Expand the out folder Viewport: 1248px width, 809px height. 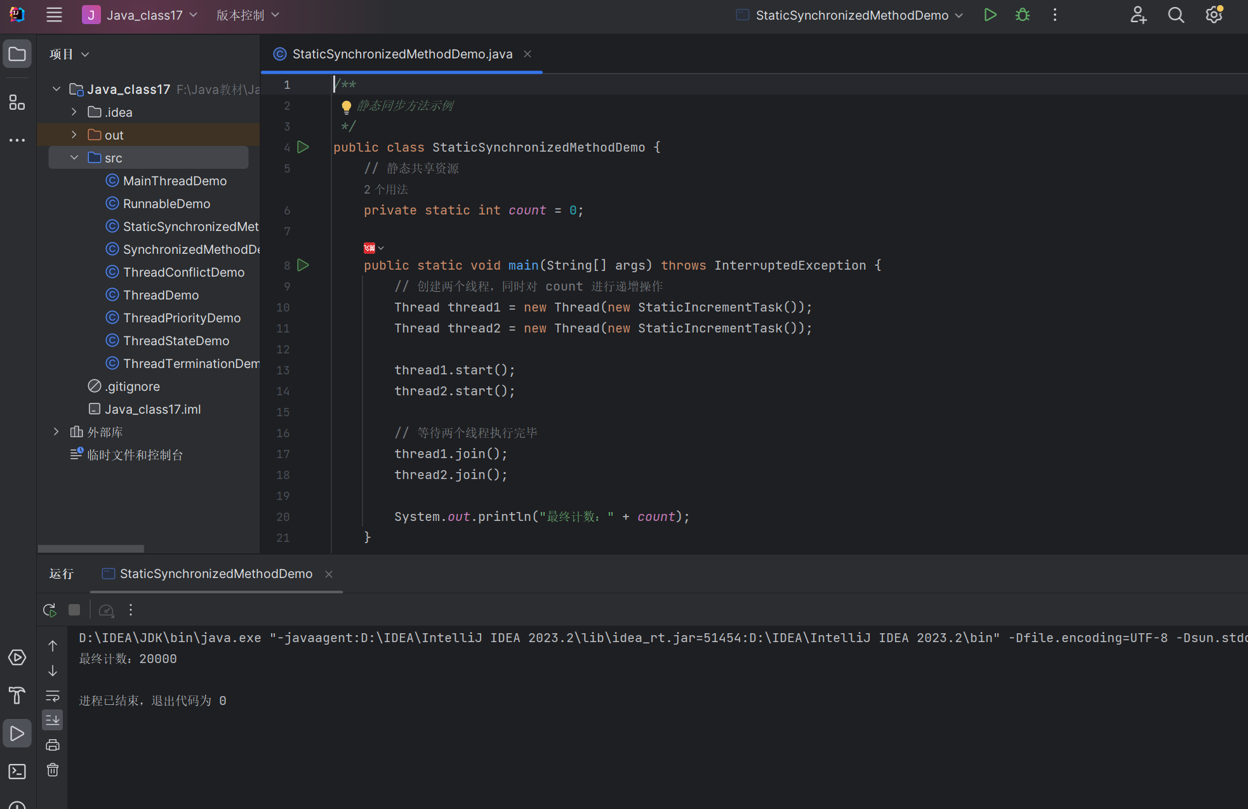[x=74, y=135]
